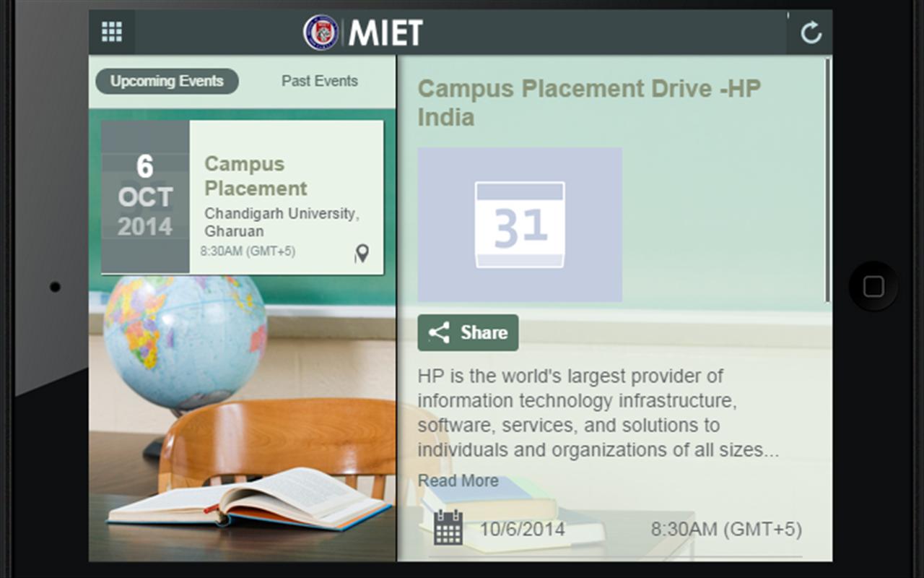Viewport: 924px width, 578px height.
Task: Click the Chandigarh University, Gharuan venue text
Action: pos(282,223)
